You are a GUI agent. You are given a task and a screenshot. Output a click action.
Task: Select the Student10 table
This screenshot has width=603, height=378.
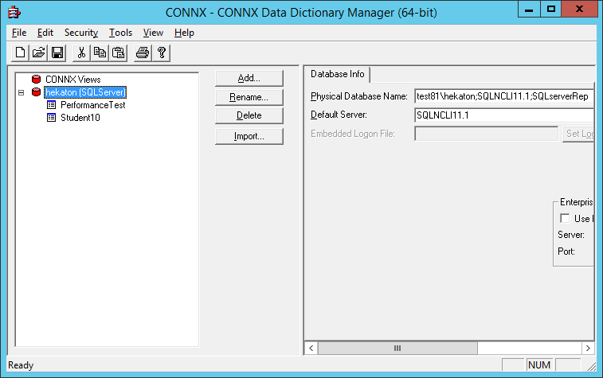[x=80, y=118]
